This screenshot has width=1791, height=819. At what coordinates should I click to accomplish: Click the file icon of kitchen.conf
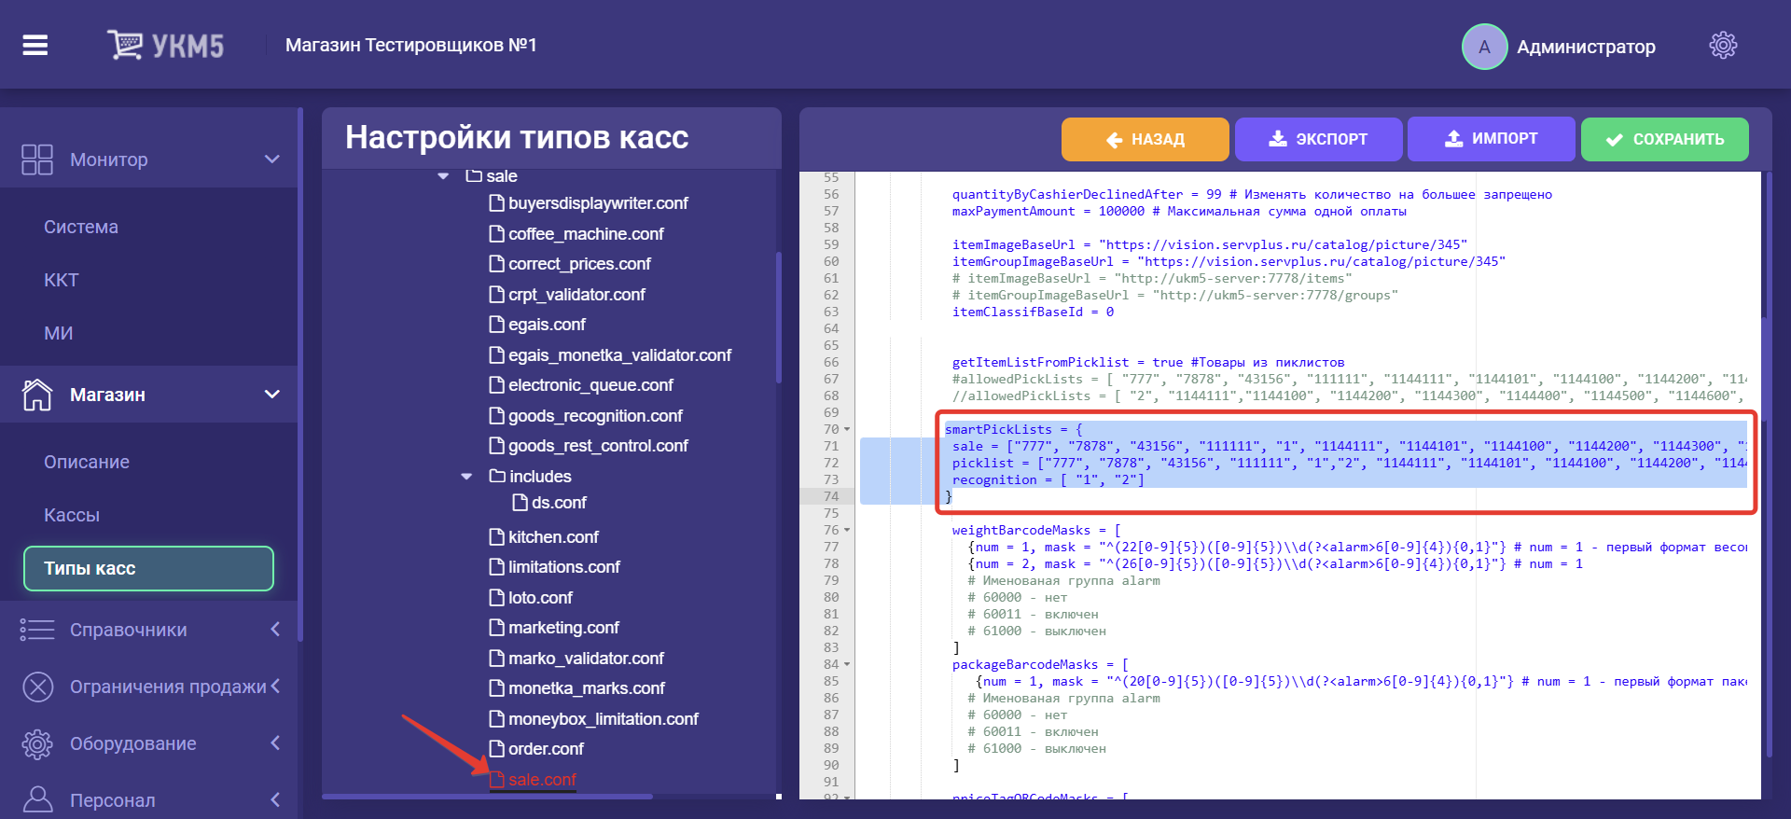pos(497,537)
